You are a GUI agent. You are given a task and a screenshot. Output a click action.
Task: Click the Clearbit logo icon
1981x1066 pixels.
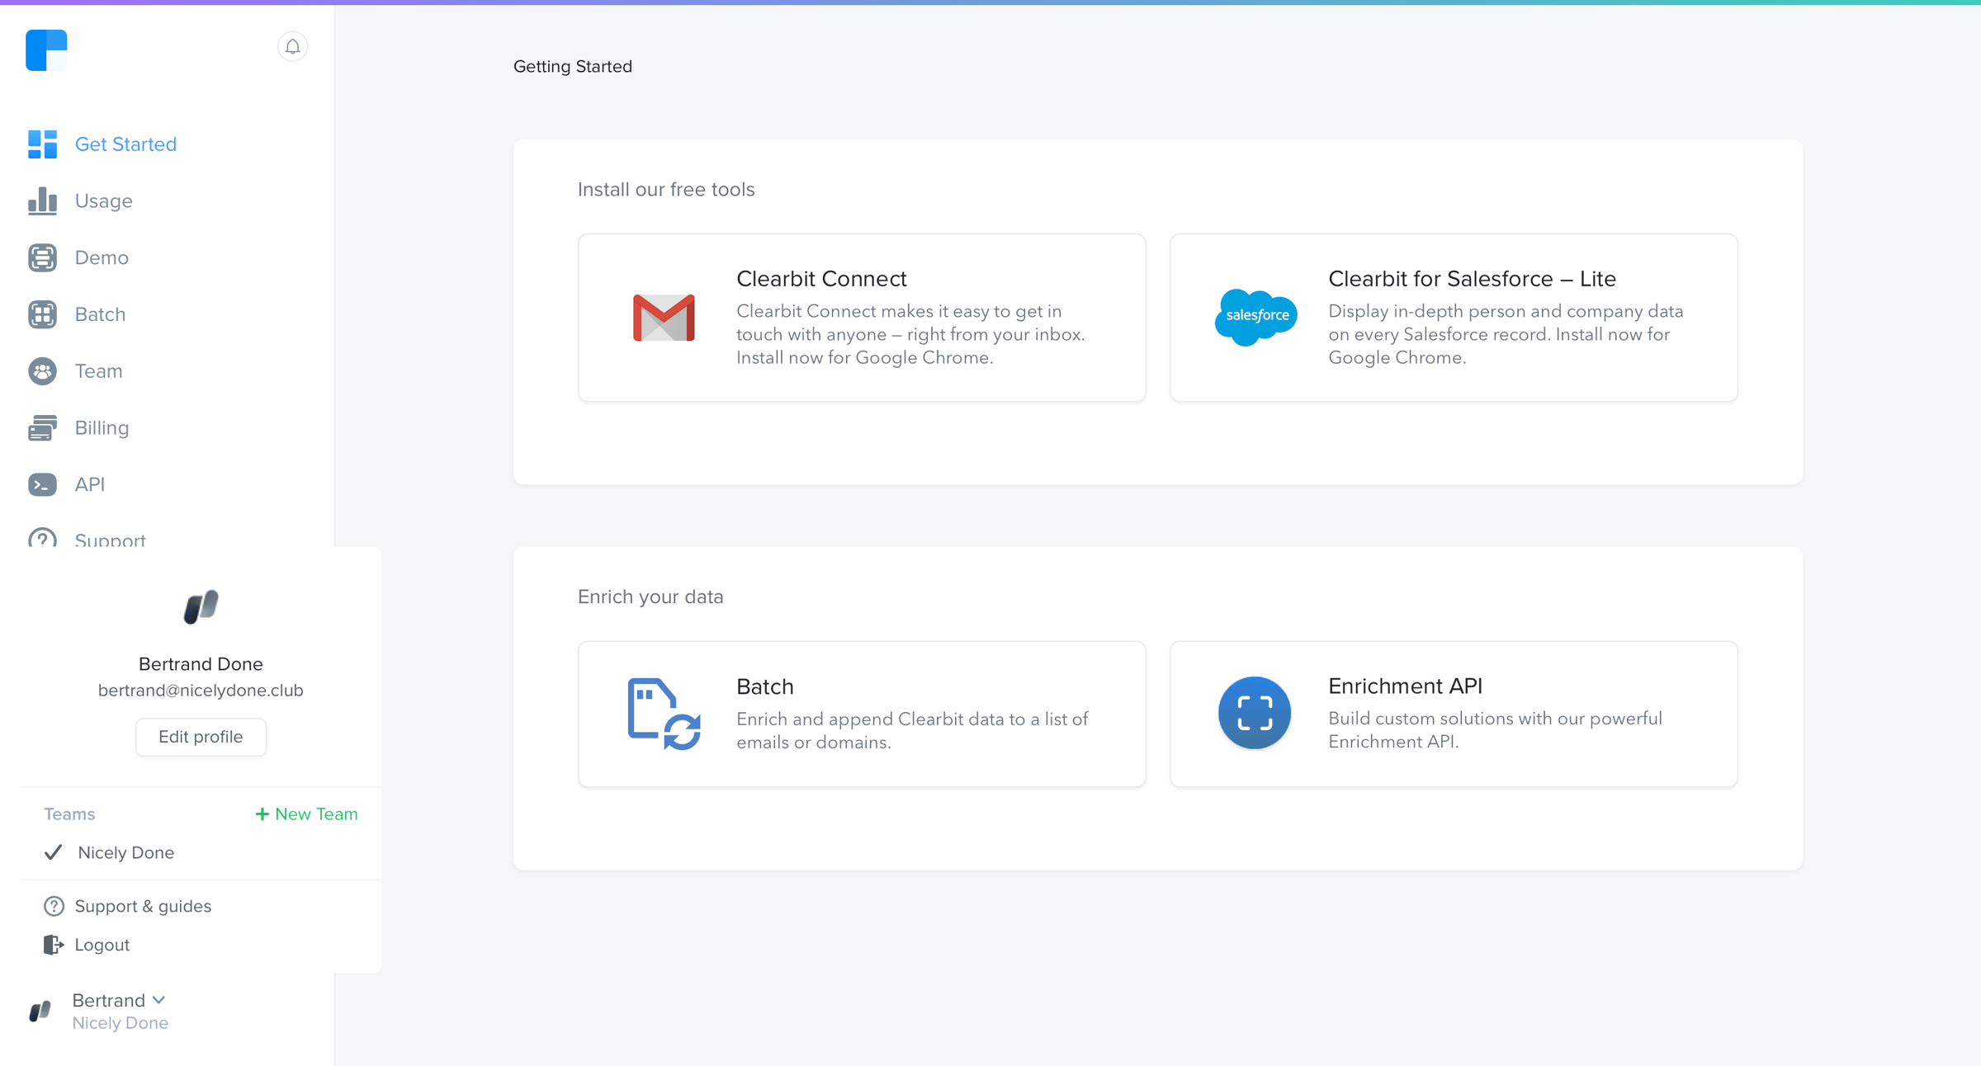46,50
